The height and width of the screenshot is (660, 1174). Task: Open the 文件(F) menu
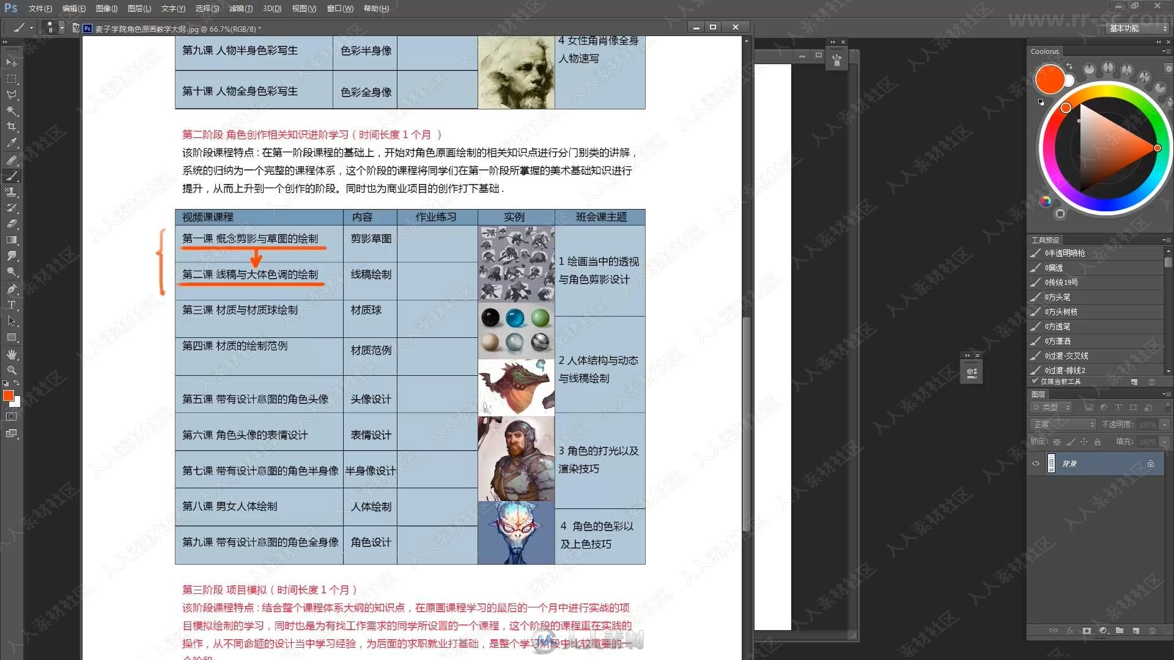40,9
